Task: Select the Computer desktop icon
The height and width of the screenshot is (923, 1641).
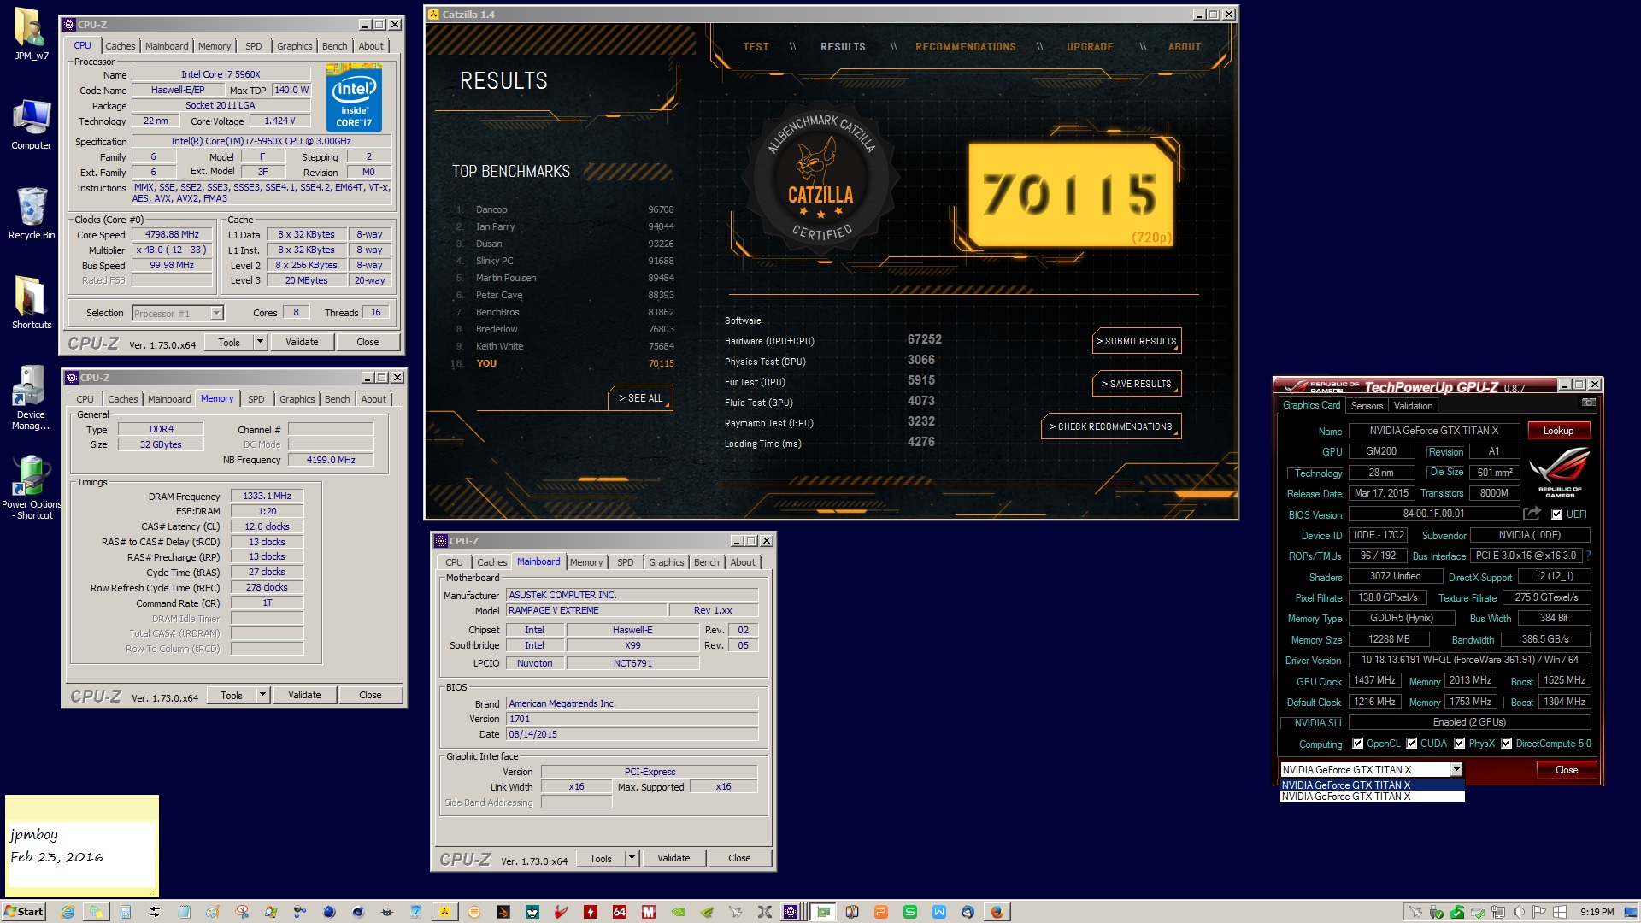Action: (32, 124)
